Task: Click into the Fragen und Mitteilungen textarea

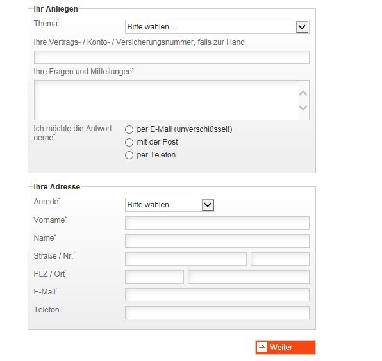Action: (166, 100)
